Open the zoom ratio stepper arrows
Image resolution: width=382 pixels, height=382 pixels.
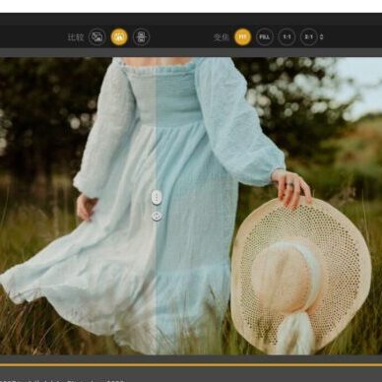coord(322,36)
